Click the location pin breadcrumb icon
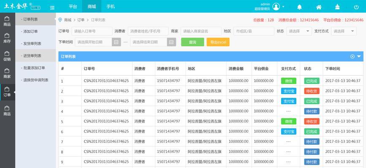 click(x=60, y=20)
